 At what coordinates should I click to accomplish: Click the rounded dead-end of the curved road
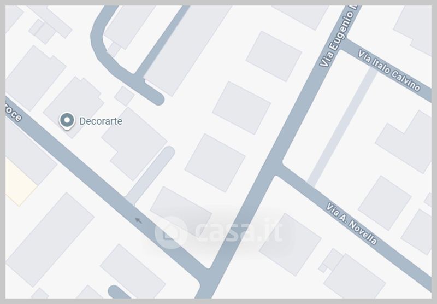[x=156, y=97]
